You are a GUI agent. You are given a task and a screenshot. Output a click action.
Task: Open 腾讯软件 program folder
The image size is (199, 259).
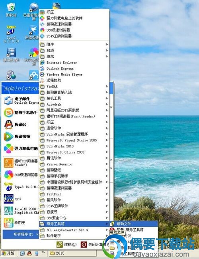(x=74, y=158)
